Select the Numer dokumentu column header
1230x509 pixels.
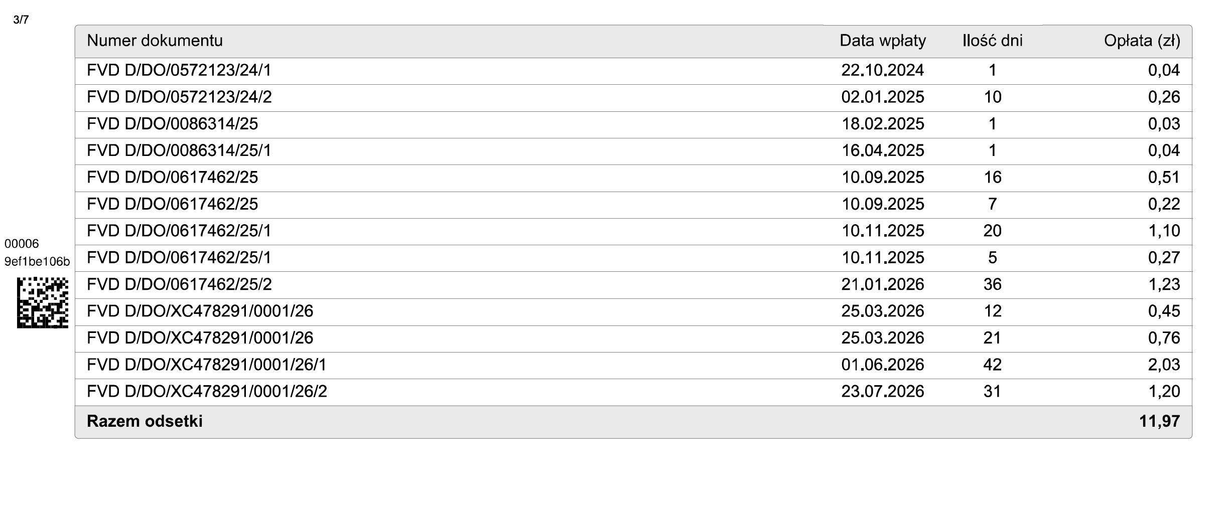[155, 41]
